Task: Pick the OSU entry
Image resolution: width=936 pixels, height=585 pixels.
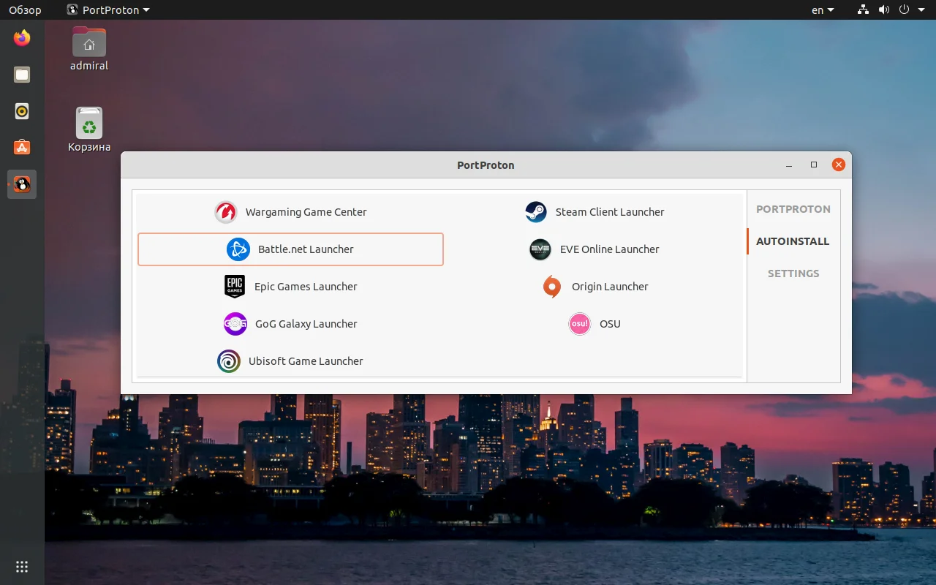Action: 595,324
